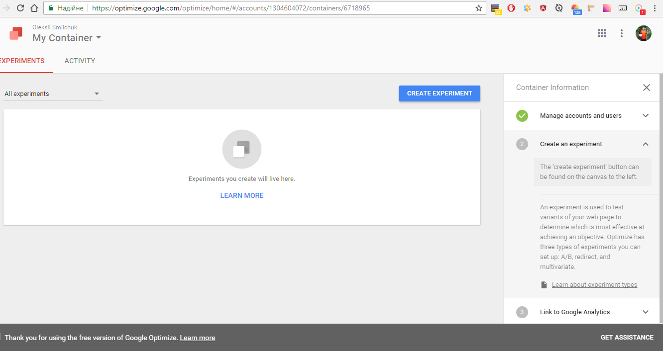Click Learn more in the bottom banner
663x351 pixels.
198,338
